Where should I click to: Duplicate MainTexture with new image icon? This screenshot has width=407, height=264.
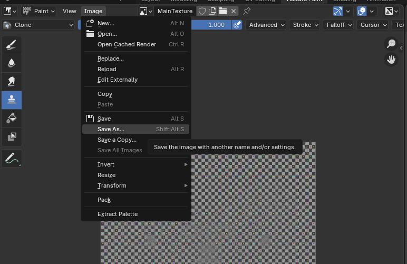(212, 11)
